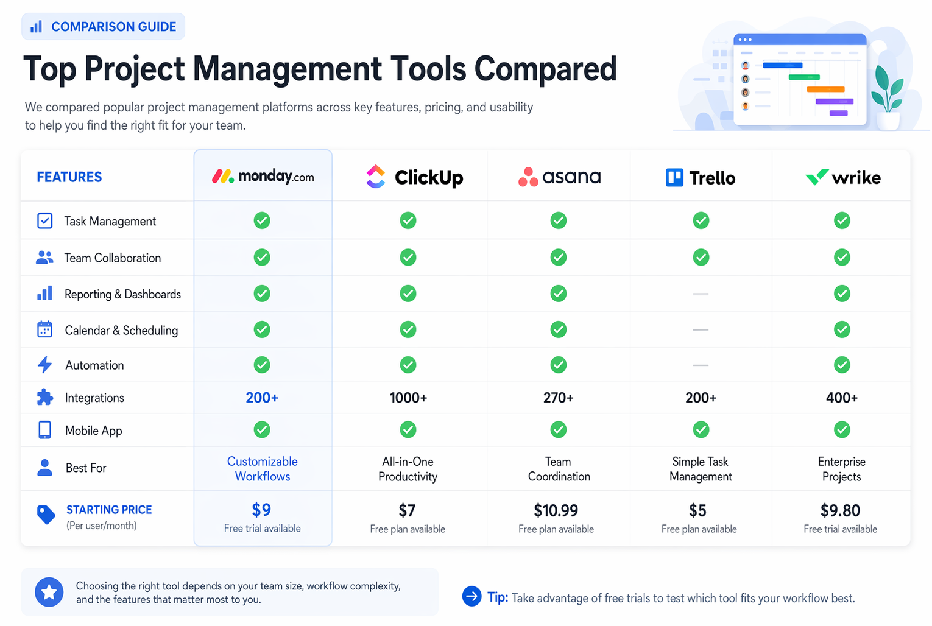The image size is (932, 626).
Task: Click ClickUp Automation green checkmark
Action: click(x=408, y=365)
